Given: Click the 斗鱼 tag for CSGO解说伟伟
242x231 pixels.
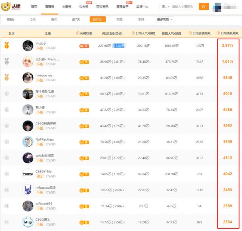Looking at the screenshot, I should [40, 128].
